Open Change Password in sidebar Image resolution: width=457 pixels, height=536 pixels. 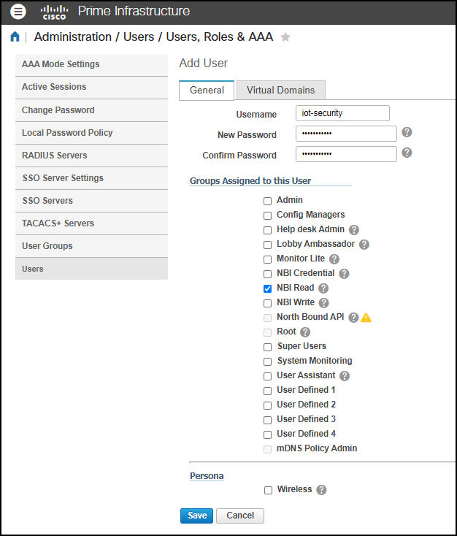91,110
